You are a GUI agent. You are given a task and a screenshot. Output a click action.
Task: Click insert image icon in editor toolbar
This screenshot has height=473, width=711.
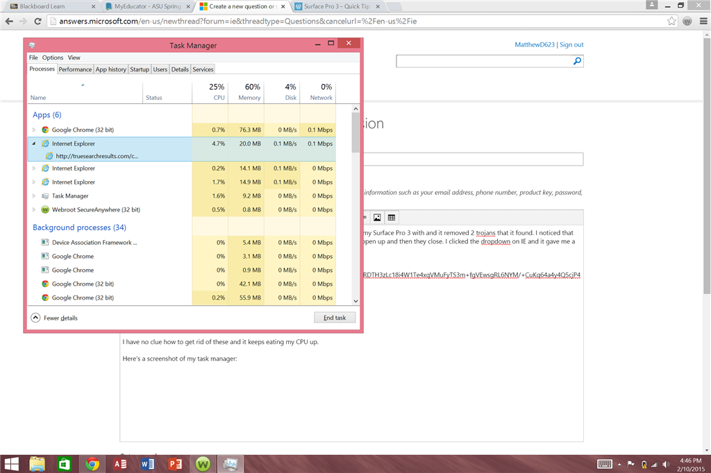click(x=377, y=218)
